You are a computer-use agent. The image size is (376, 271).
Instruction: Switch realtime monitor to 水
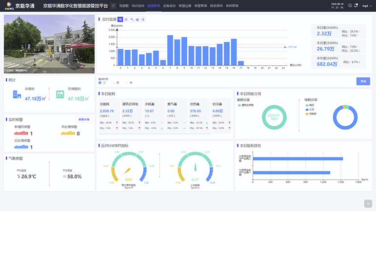(x=126, y=19)
